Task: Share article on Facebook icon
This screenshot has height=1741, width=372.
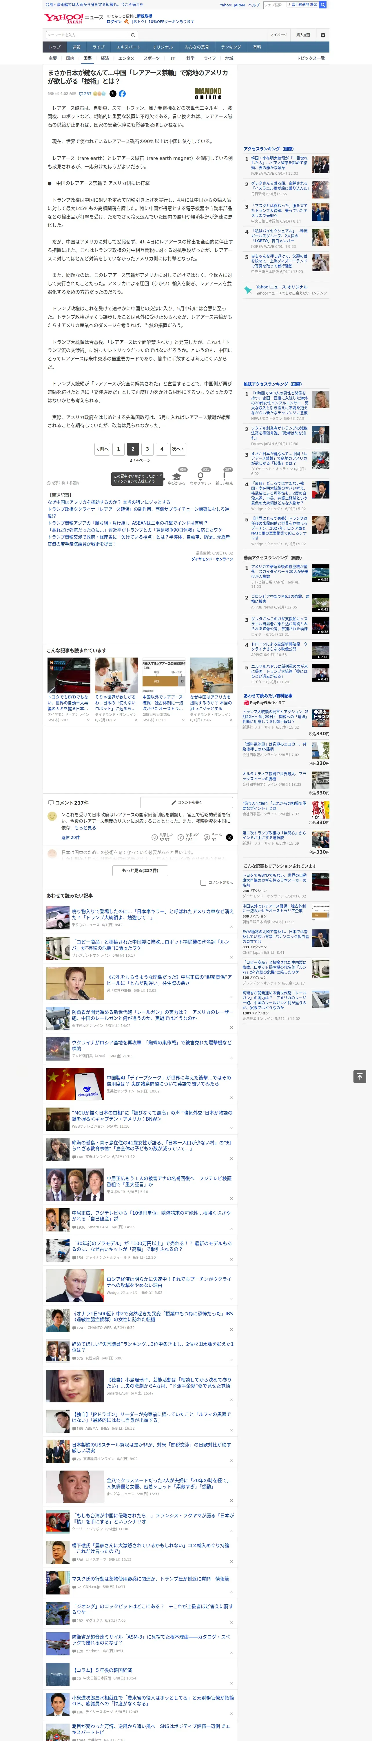Action: (x=122, y=94)
